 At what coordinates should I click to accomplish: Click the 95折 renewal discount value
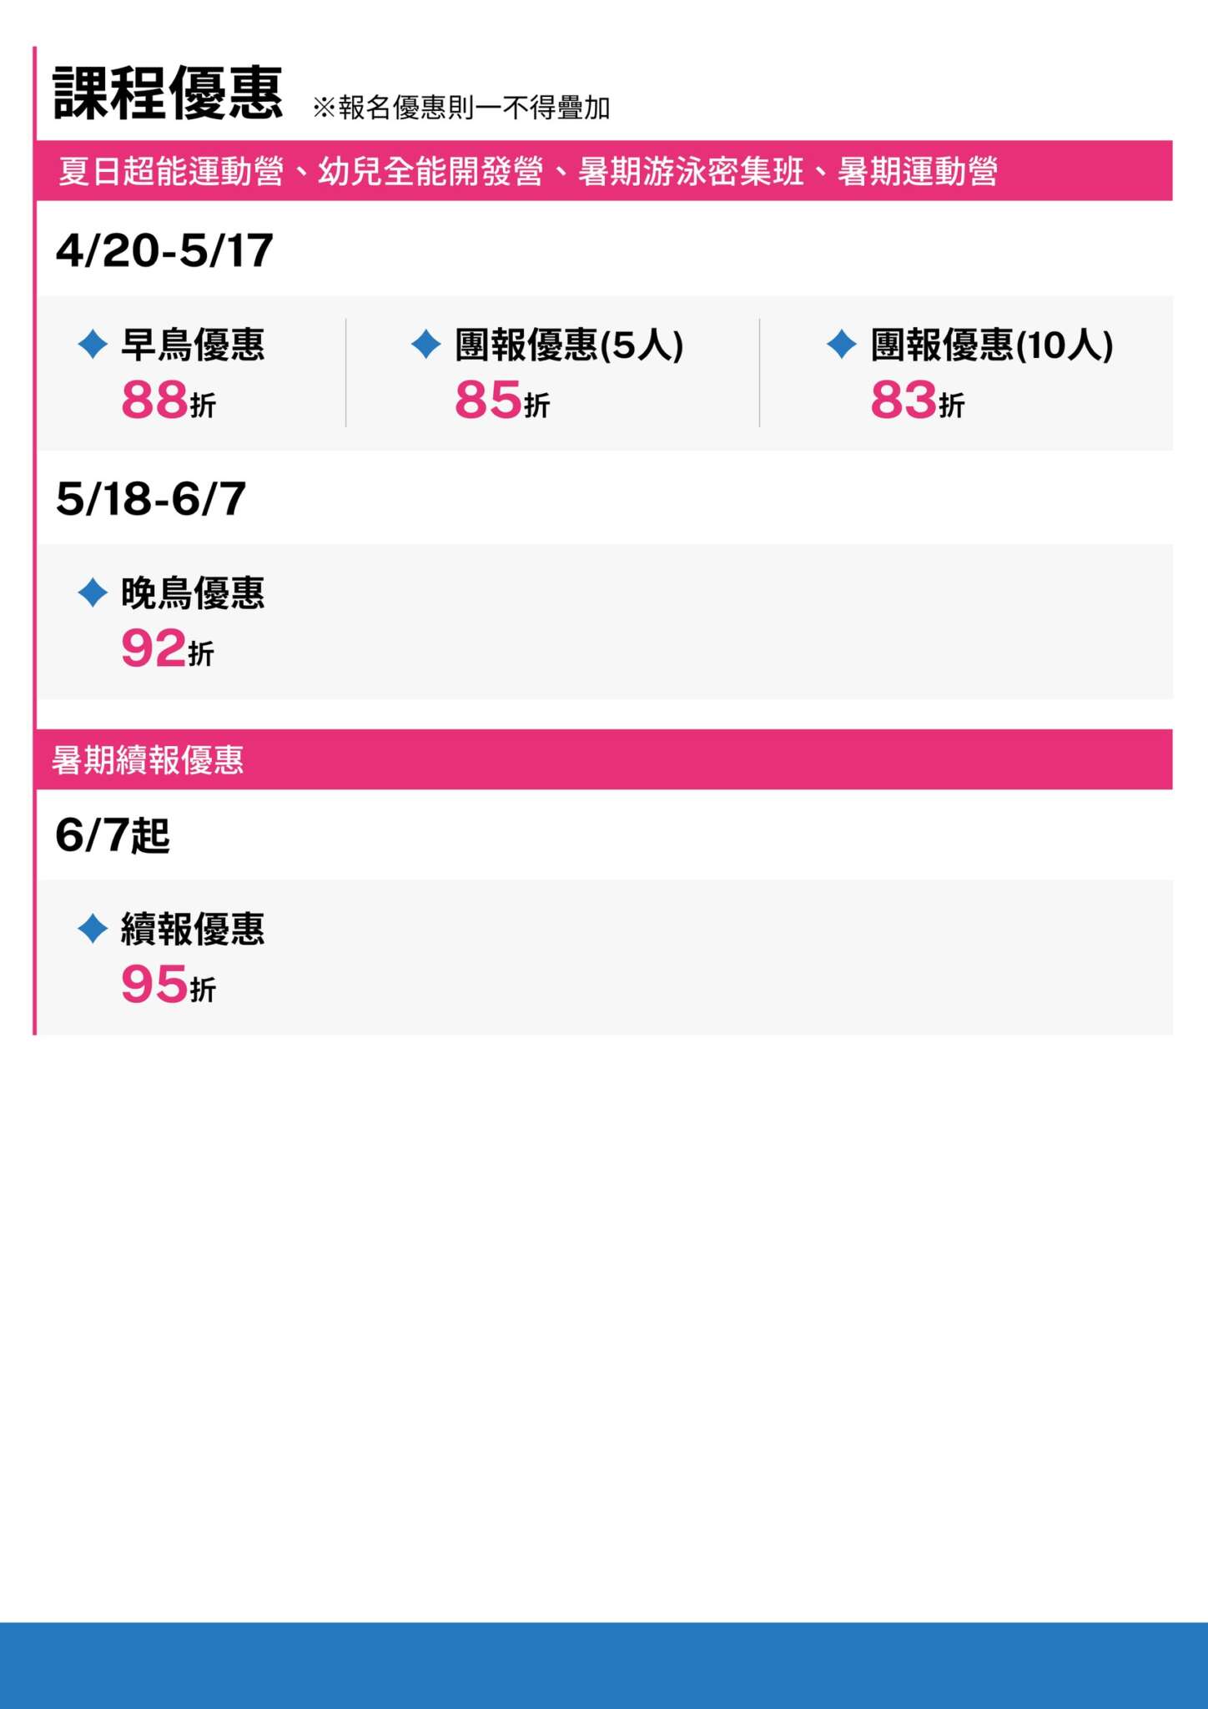(x=169, y=984)
